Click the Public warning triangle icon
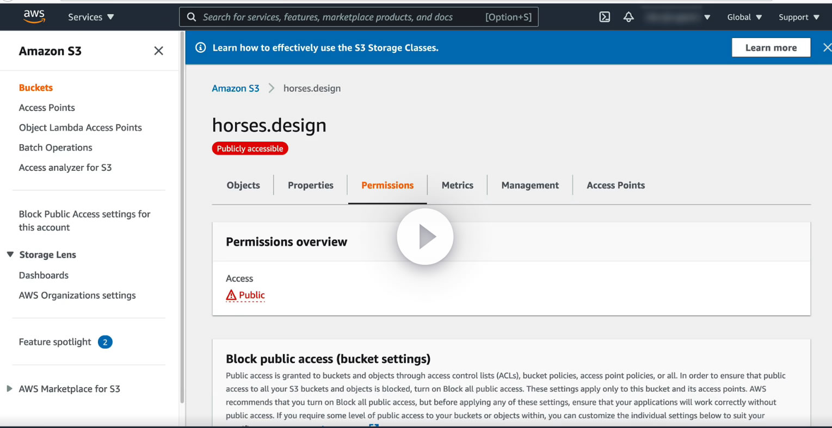The image size is (832, 428). (x=231, y=295)
